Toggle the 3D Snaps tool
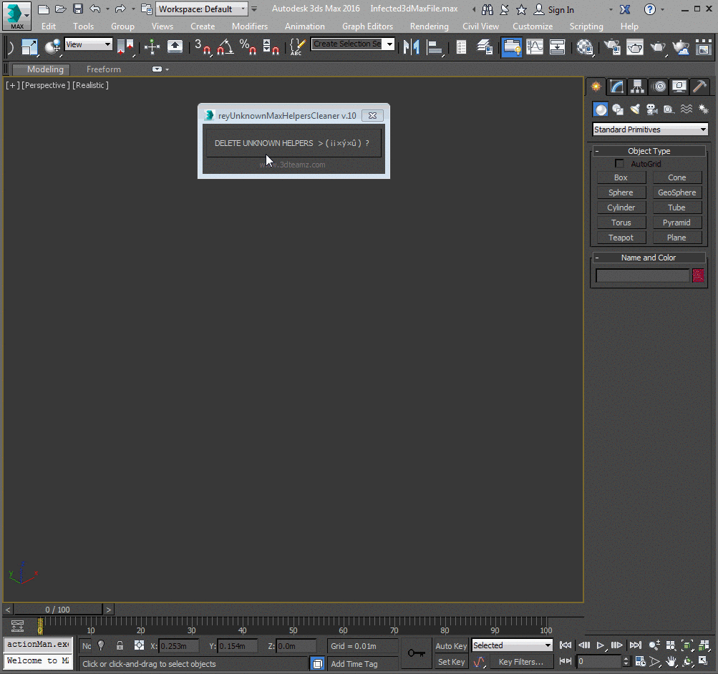The height and width of the screenshot is (674, 718). tap(203, 47)
